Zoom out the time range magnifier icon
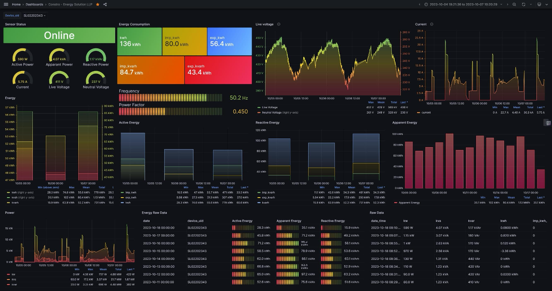The height and width of the screenshot is (291, 552). pos(514,5)
